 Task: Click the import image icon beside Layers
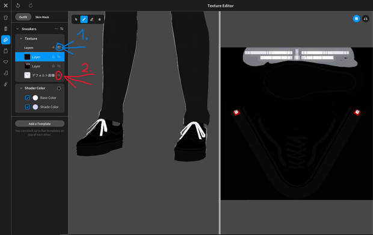point(59,48)
